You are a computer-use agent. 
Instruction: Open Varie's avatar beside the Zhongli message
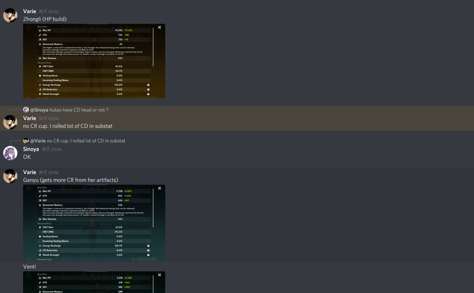coord(10,15)
